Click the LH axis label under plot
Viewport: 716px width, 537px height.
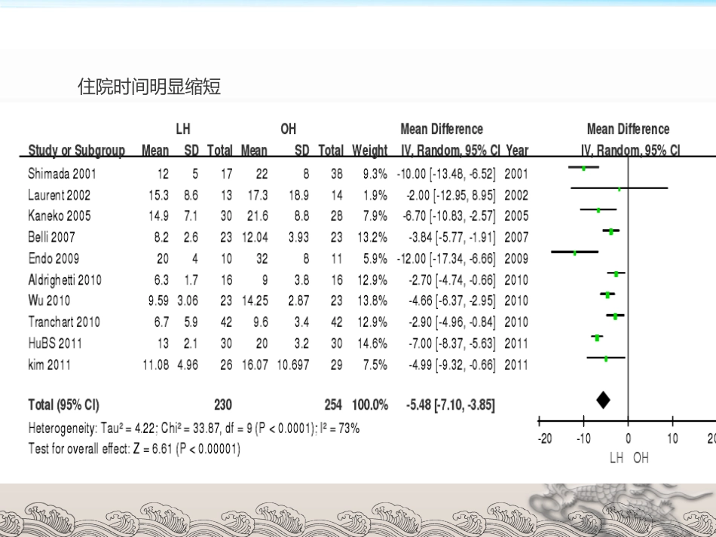pos(617,458)
